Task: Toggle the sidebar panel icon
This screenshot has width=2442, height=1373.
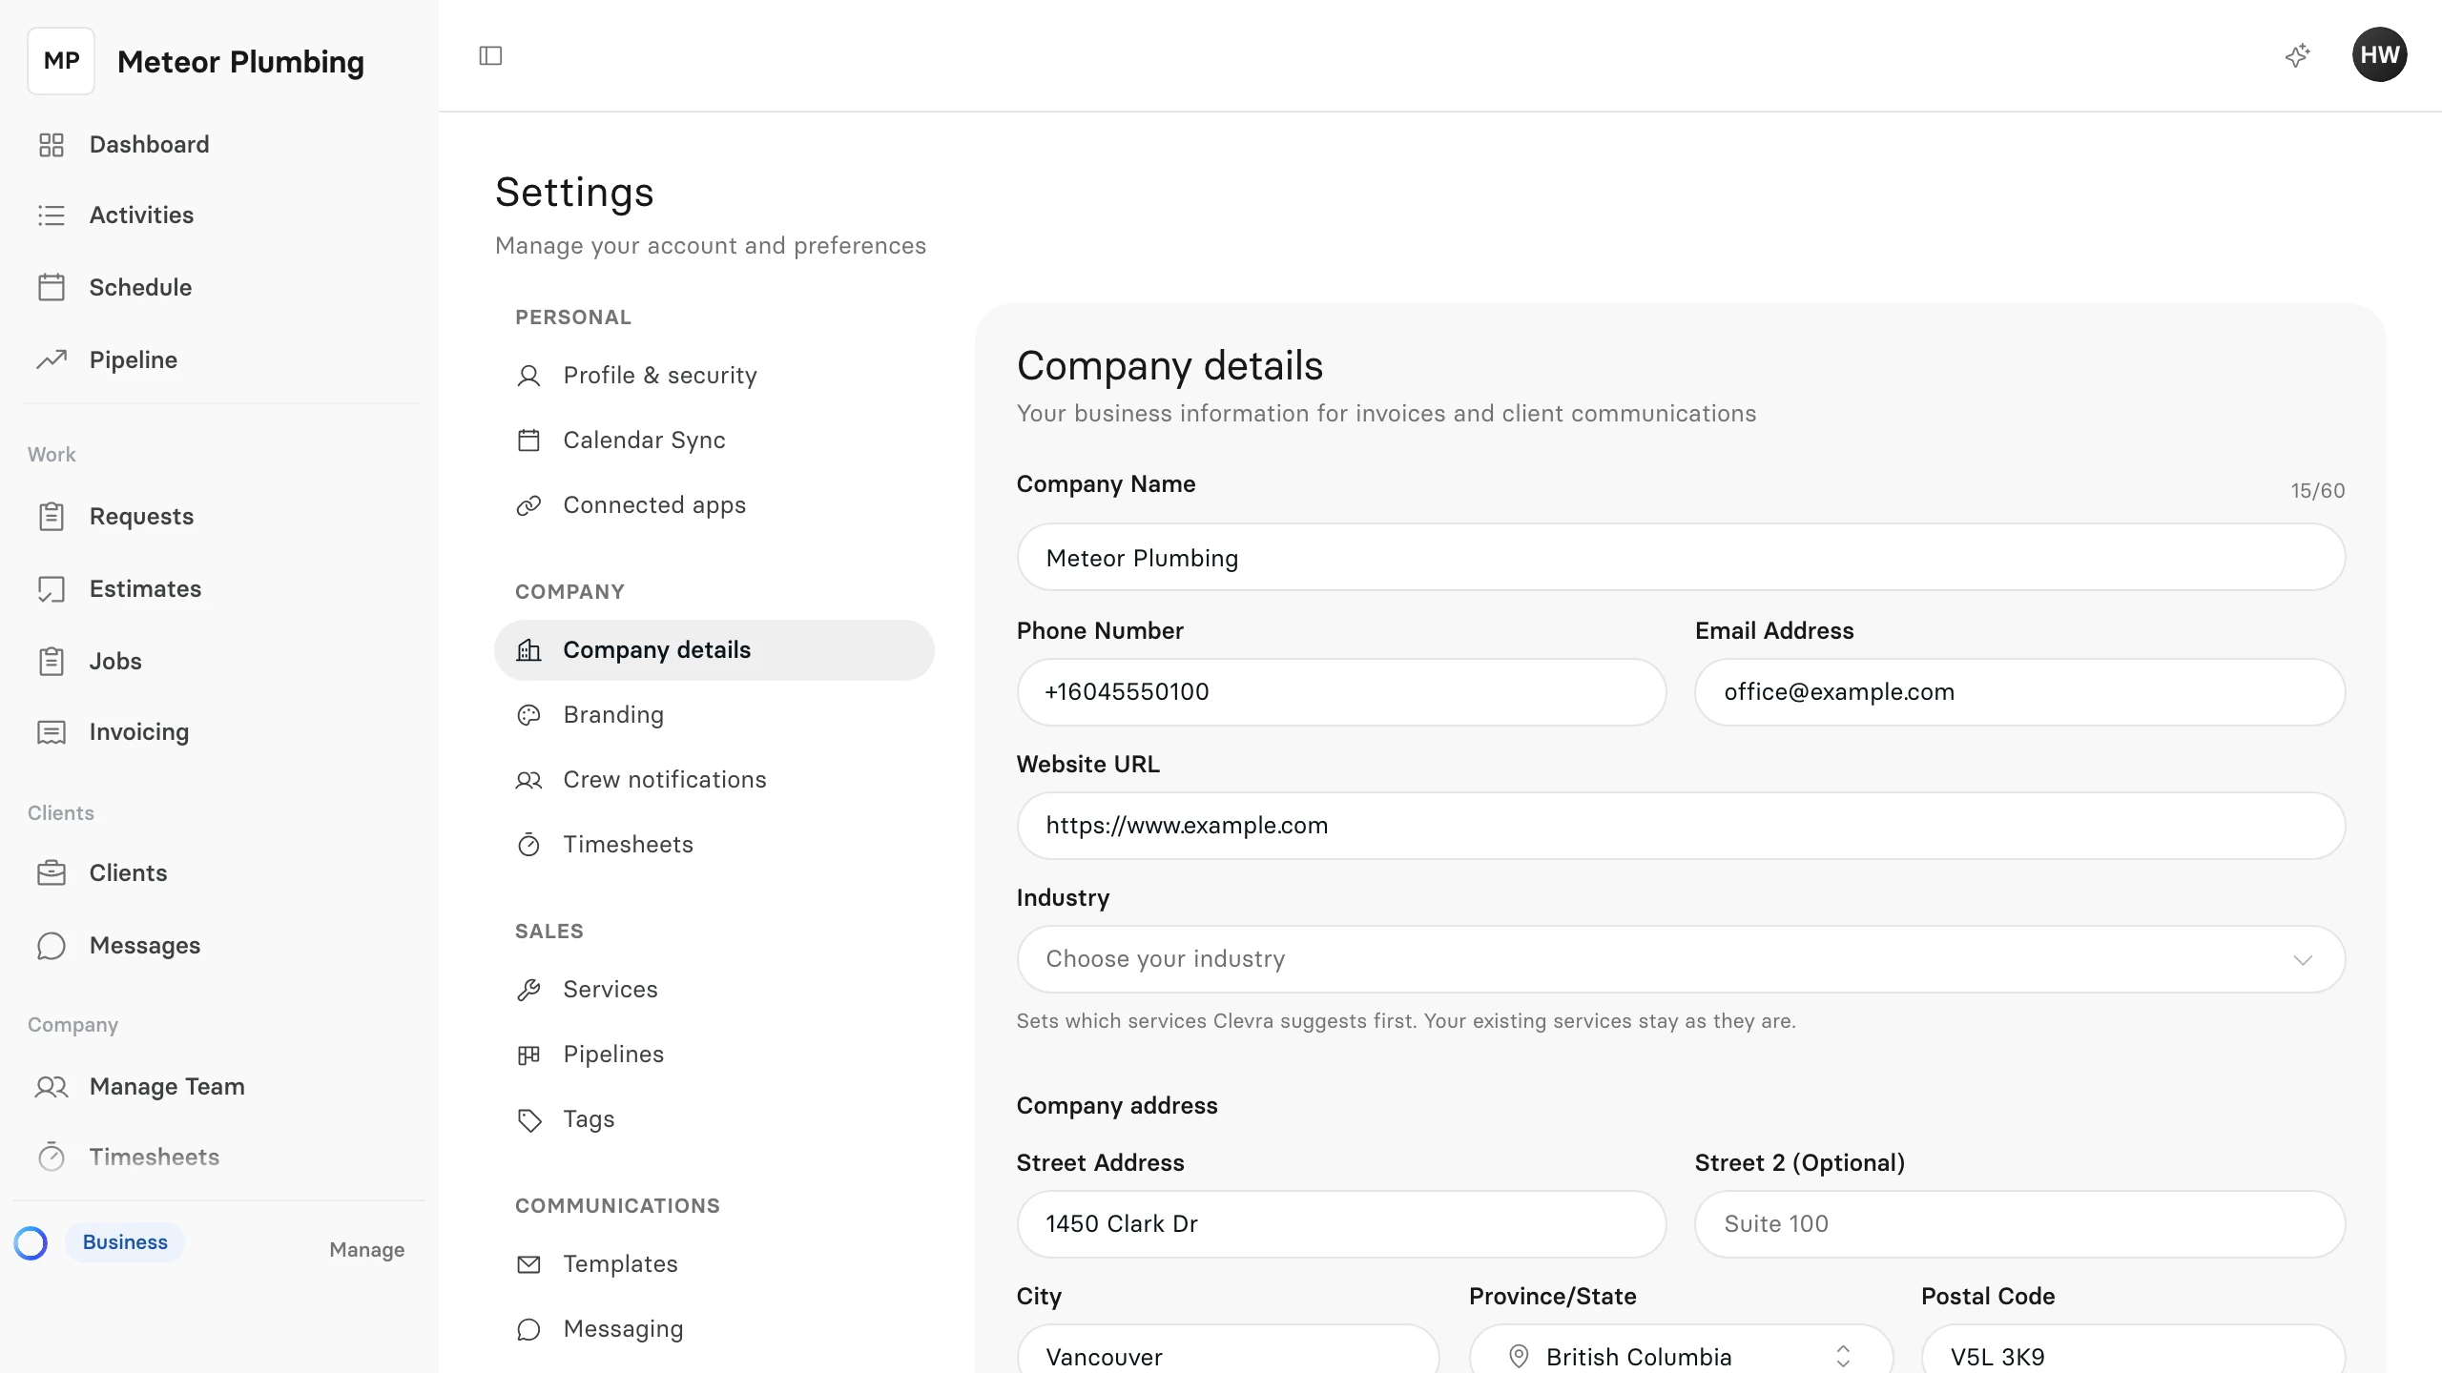Action: pos(490,55)
